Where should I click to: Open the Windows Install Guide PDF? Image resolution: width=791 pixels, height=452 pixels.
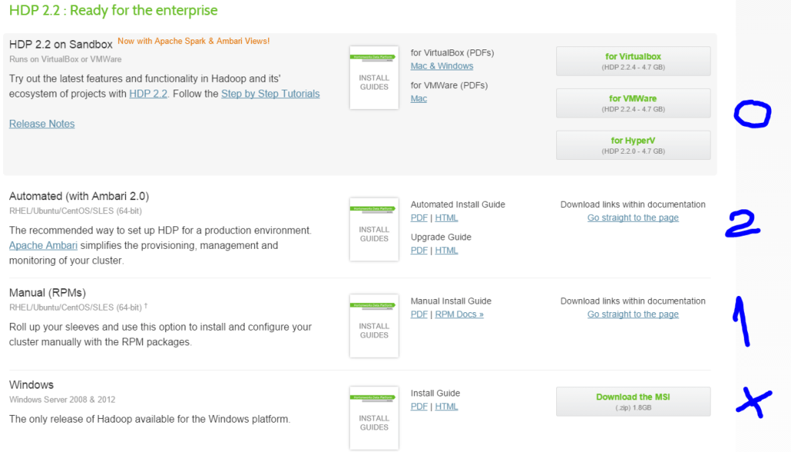coord(419,406)
